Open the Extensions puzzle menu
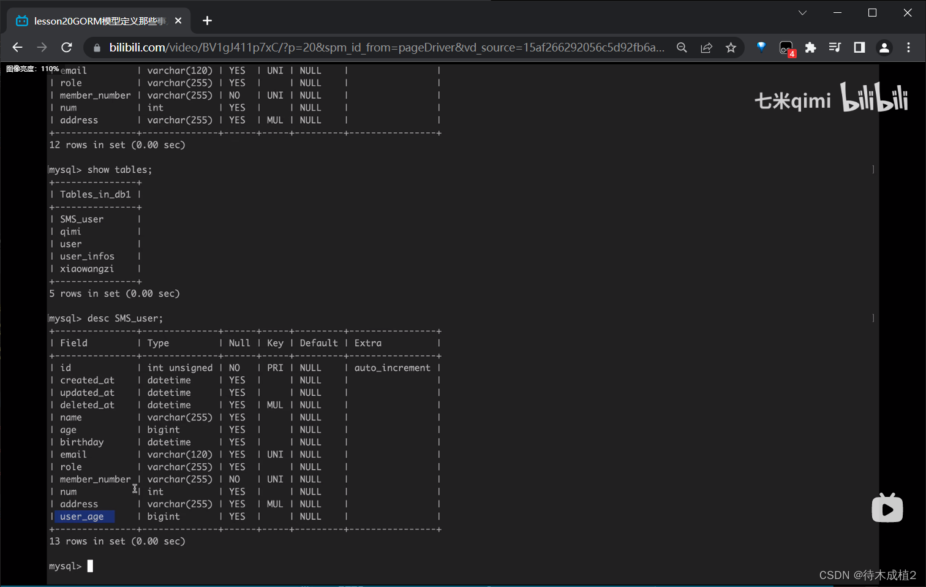The height and width of the screenshot is (587, 926). point(811,47)
